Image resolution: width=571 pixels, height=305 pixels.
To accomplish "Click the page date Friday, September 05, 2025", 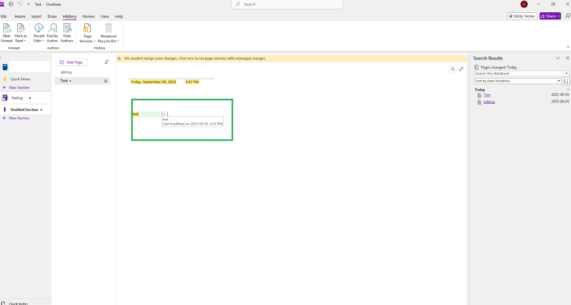I will pos(153,82).
